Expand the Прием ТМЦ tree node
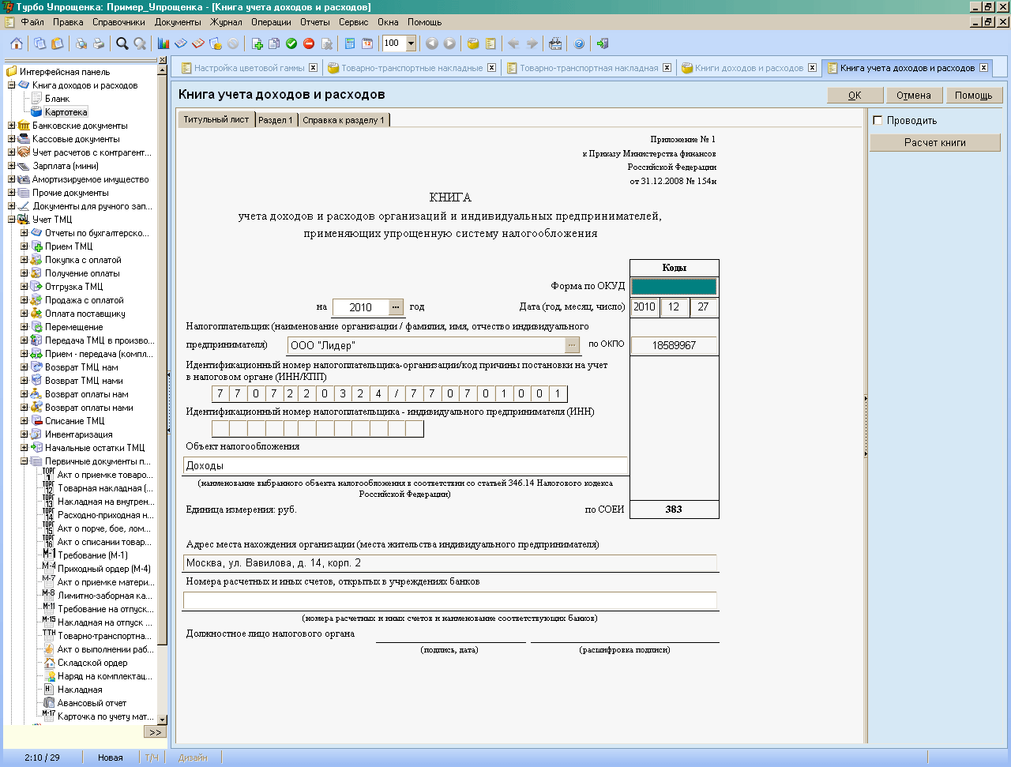The width and height of the screenshot is (1011, 767). click(24, 246)
